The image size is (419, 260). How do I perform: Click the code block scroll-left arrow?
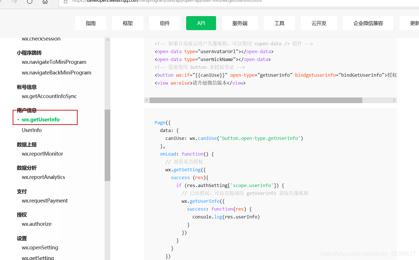[147, 100]
